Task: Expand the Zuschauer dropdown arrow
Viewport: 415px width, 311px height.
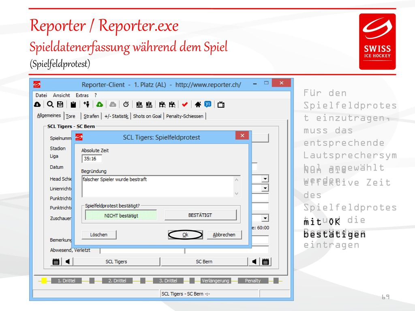Action: coord(265,218)
